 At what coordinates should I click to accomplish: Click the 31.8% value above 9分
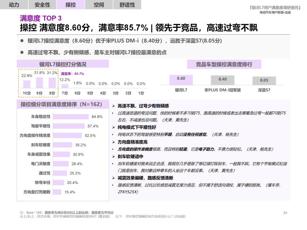coord(39,73)
